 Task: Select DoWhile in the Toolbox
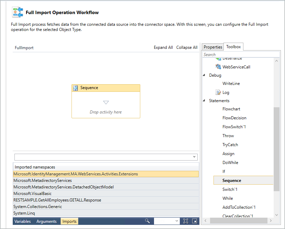pos(230,163)
